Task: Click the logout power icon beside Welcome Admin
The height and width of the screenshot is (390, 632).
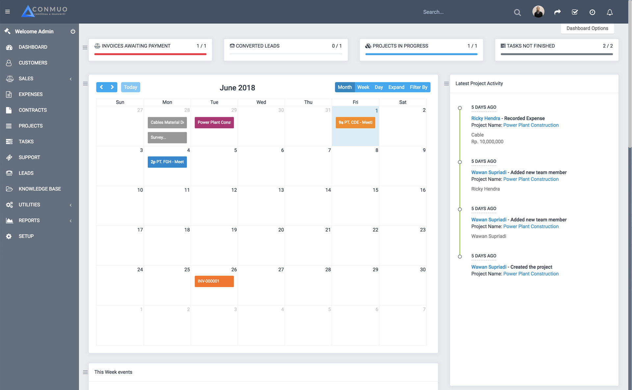Action: point(73,32)
